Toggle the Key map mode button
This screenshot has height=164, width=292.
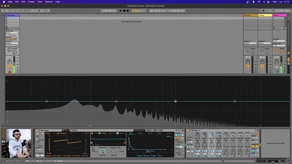coord(267,11)
